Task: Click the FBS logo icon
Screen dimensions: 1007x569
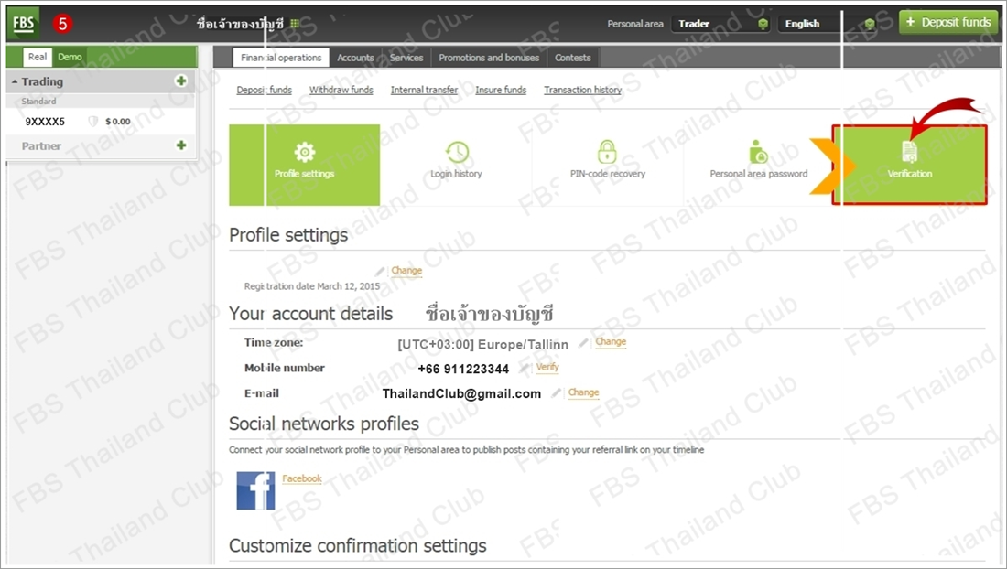Action: click(23, 23)
